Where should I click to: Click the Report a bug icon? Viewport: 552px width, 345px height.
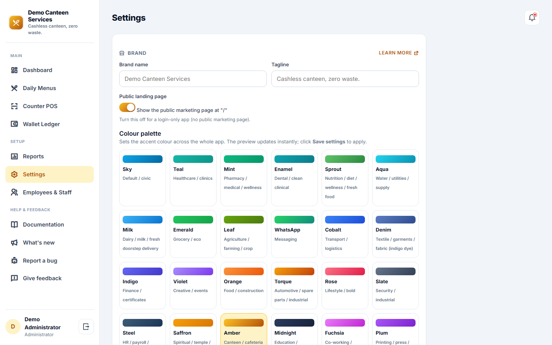(14, 261)
